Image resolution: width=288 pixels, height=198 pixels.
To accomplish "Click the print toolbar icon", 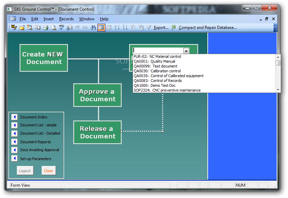I will click(x=45, y=28).
